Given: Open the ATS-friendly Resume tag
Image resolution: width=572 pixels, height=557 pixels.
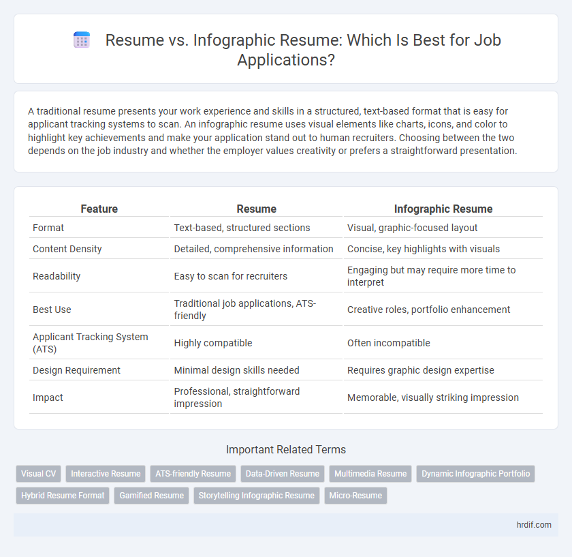Looking at the screenshot, I should 193,474.
